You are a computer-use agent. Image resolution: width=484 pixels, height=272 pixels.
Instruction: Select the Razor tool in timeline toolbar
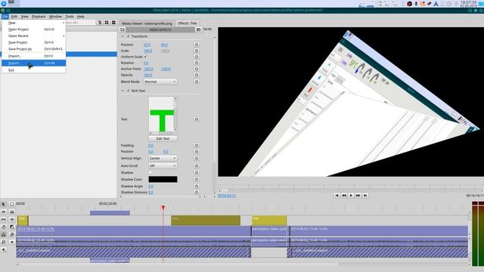pos(12,212)
